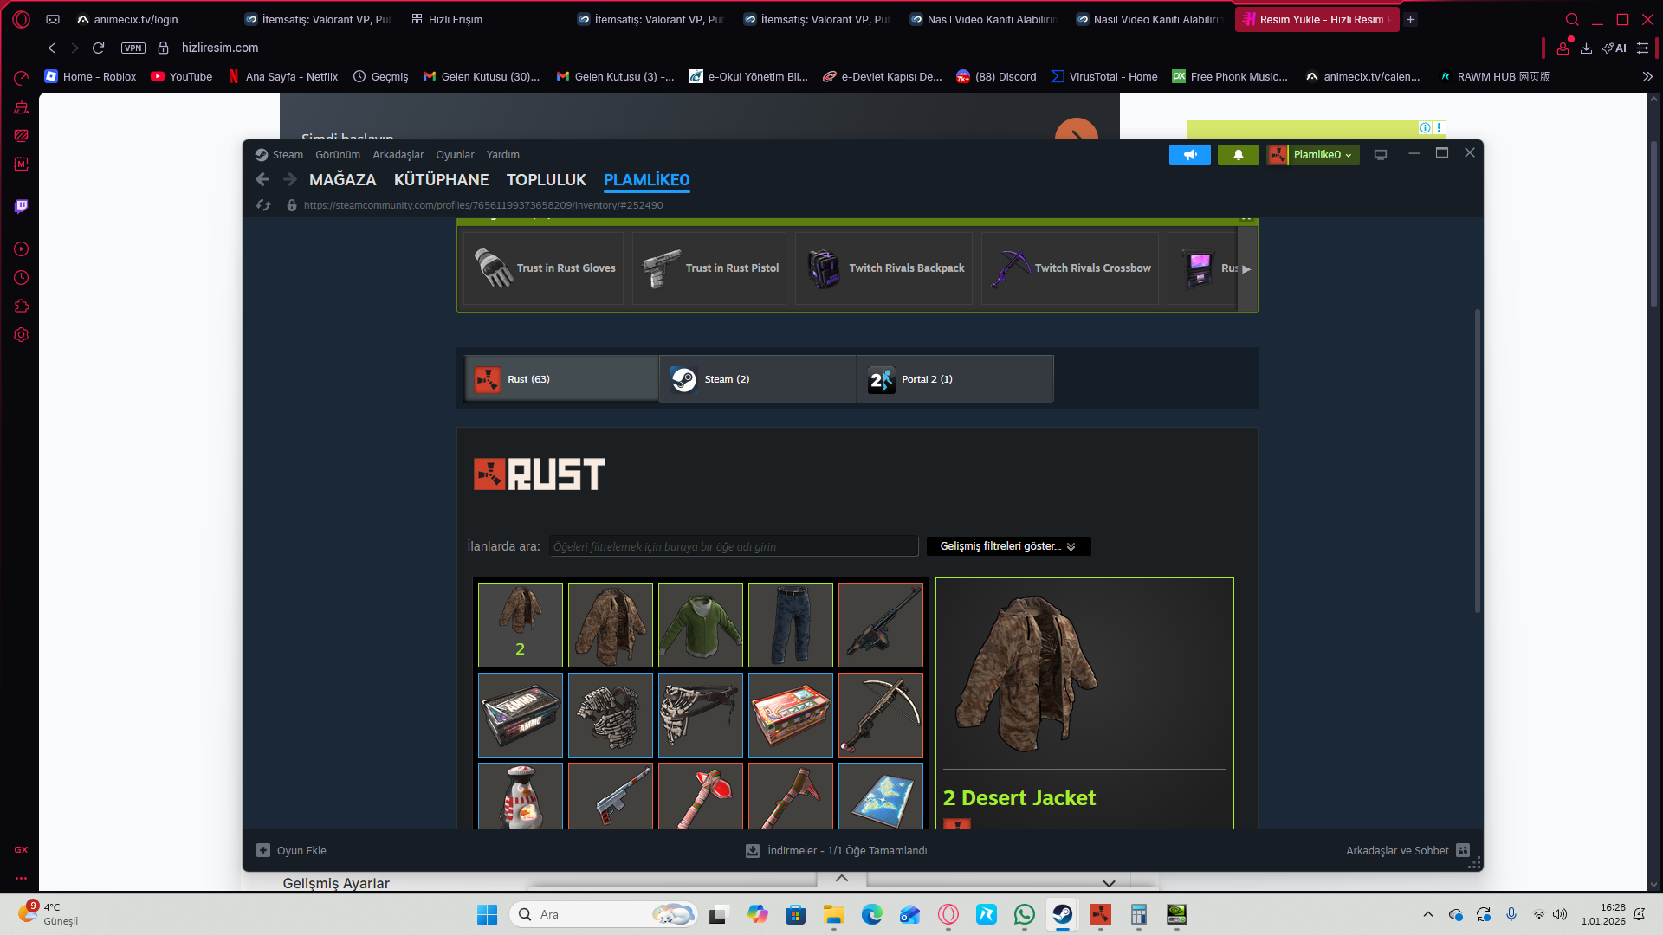This screenshot has width=1663, height=935.
Task: Open the Plamlike0 account dropdown
Action: coord(1313,155)
